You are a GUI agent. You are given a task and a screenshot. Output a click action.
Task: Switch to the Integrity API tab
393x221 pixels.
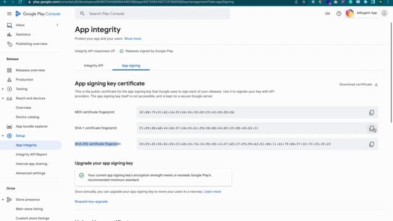point(93,66)
